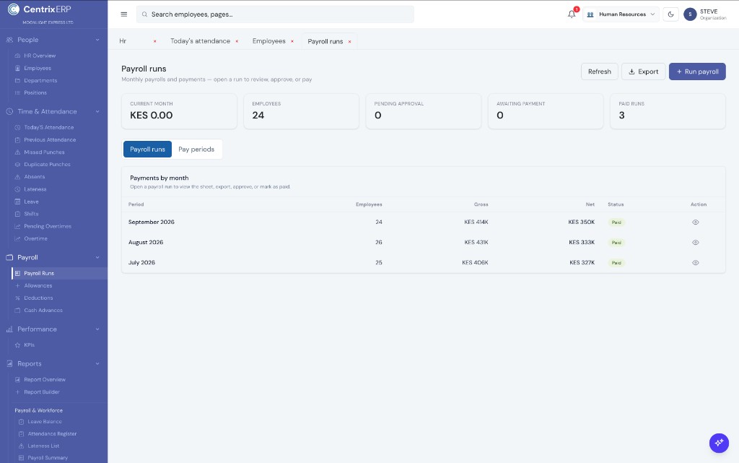Click the Leave calendar icon in sidebar
The width and height of the screenshot is (739, 463).
(17, 202)
